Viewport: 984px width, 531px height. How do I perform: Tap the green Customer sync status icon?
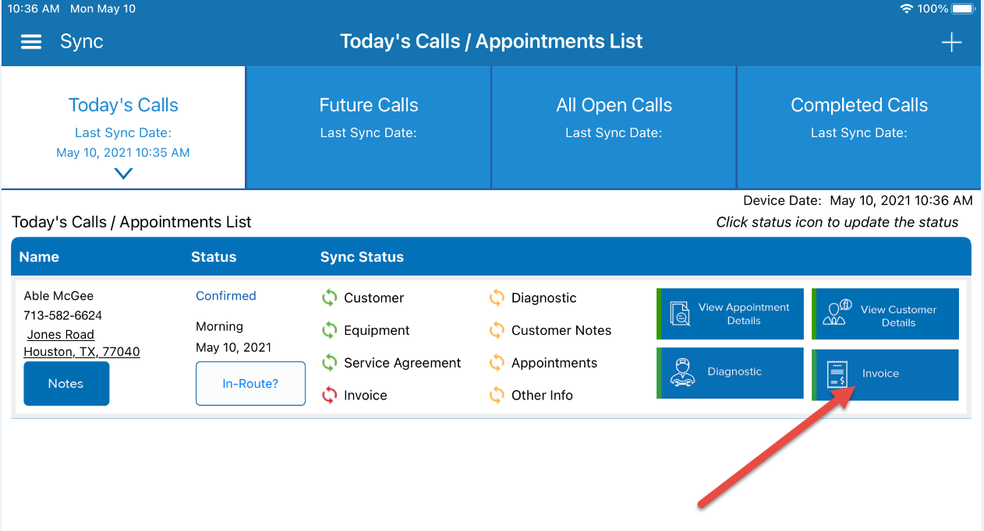pyautogui.click(x=331, y=297)
